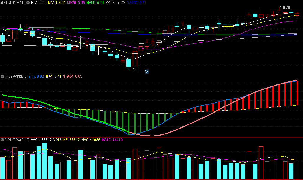The height and width of the screenshot is (180, 303).
Task: Expand the main chart indicator dropdown arrow
Action: (28, 3)
